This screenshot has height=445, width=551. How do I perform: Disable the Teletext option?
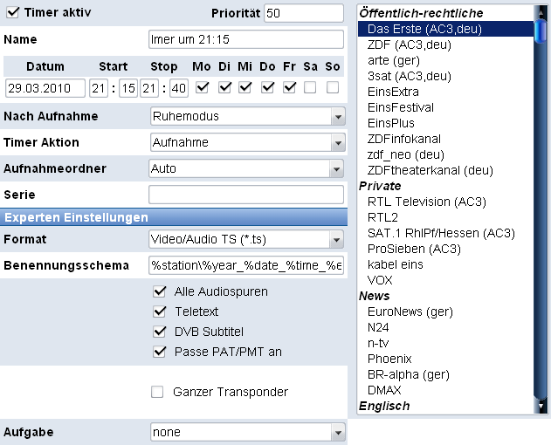click(160, 311)
